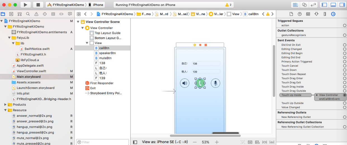347x145 pixels.
Task: Expand the Products folder
Action: [5, 105]
